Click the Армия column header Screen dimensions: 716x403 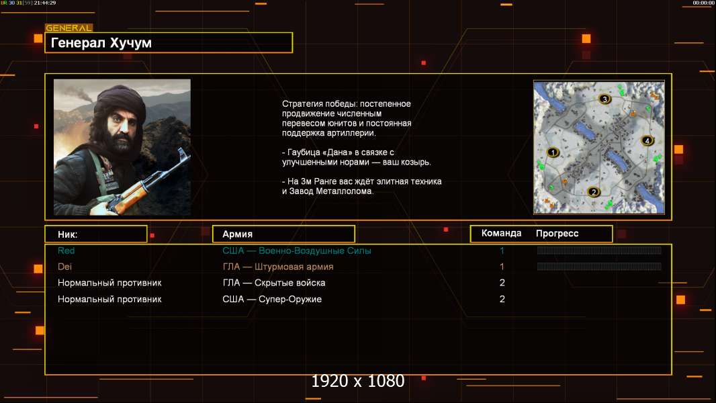pyautogui.click(x=283, y=234)
